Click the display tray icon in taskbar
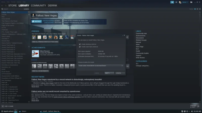Viewport: 202px width, 113px height. coord(187,111)
